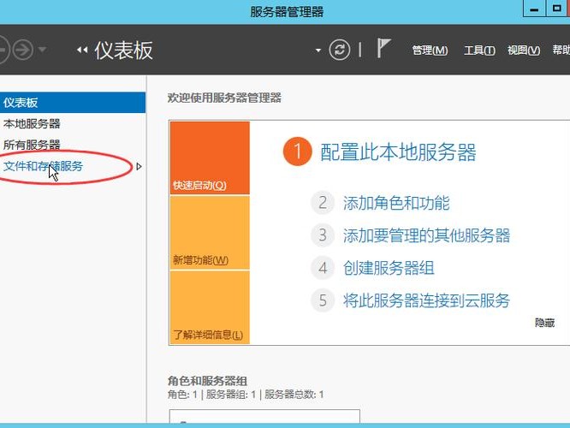Click the 了解详细信息(L) tile
Screen dimensions: 570x428
click(x=210, y=307)
